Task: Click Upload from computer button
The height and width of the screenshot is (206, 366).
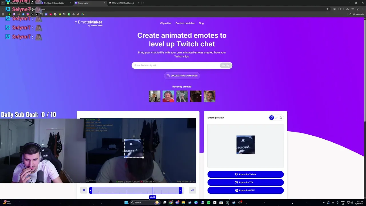Action: pos(182,76)
